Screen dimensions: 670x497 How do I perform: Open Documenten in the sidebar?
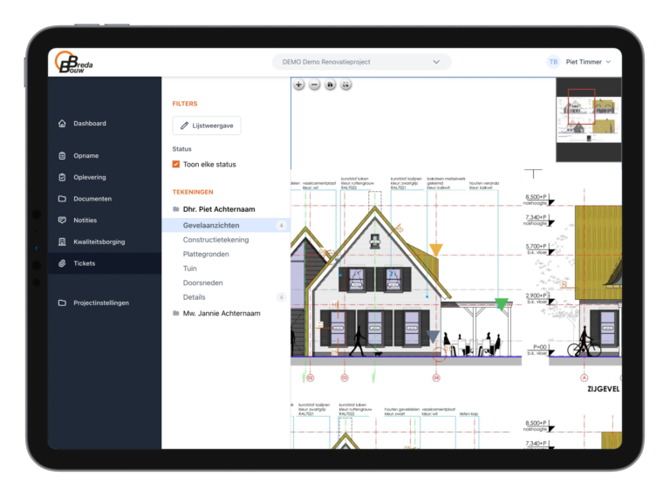(92, 199)
